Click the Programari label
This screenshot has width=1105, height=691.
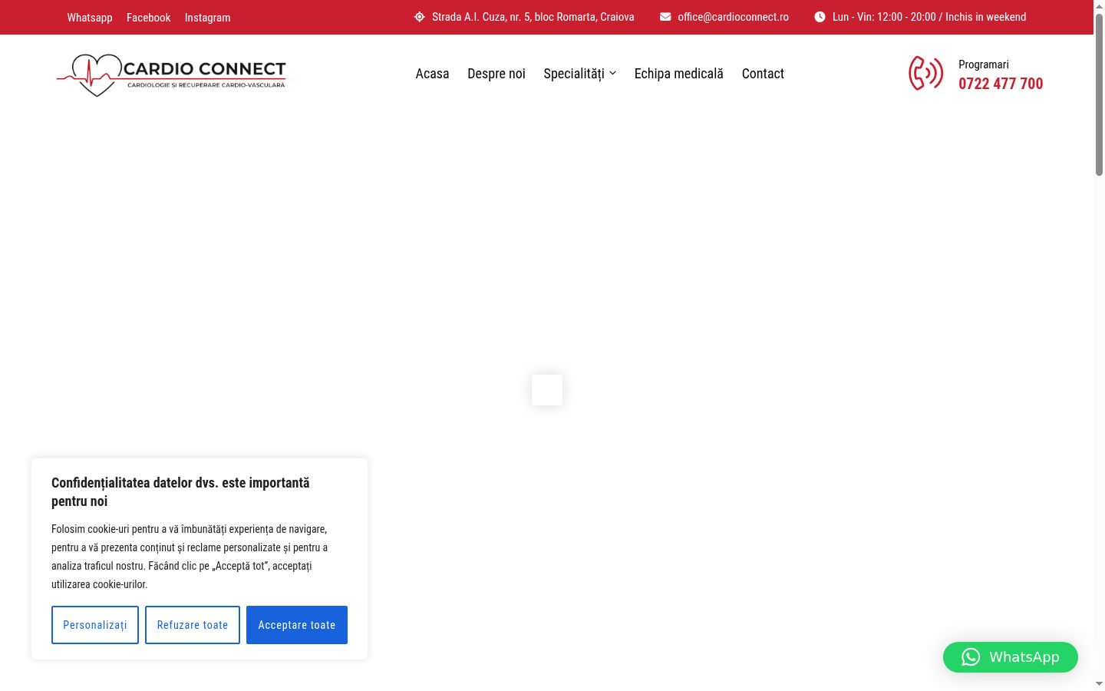point(984,64)
